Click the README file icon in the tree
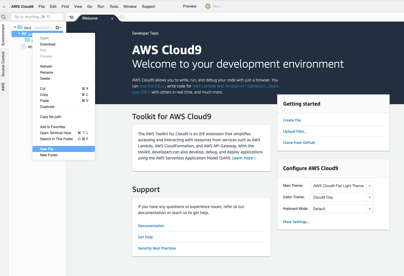The image size is (404, 276). tap(24, 47)
